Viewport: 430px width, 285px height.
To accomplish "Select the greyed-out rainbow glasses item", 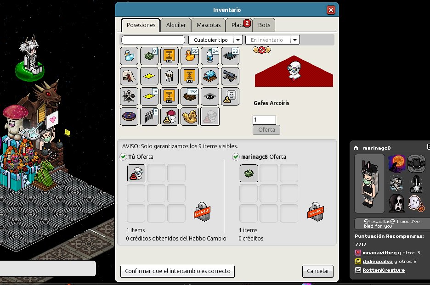I will coord(210,117).
